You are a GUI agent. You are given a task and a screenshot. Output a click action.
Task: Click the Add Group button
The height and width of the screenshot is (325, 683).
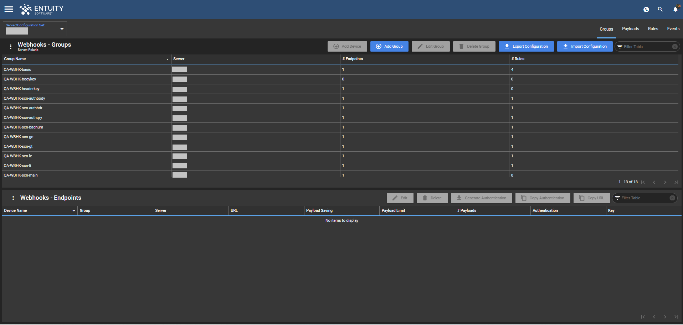tap(389, 47)
